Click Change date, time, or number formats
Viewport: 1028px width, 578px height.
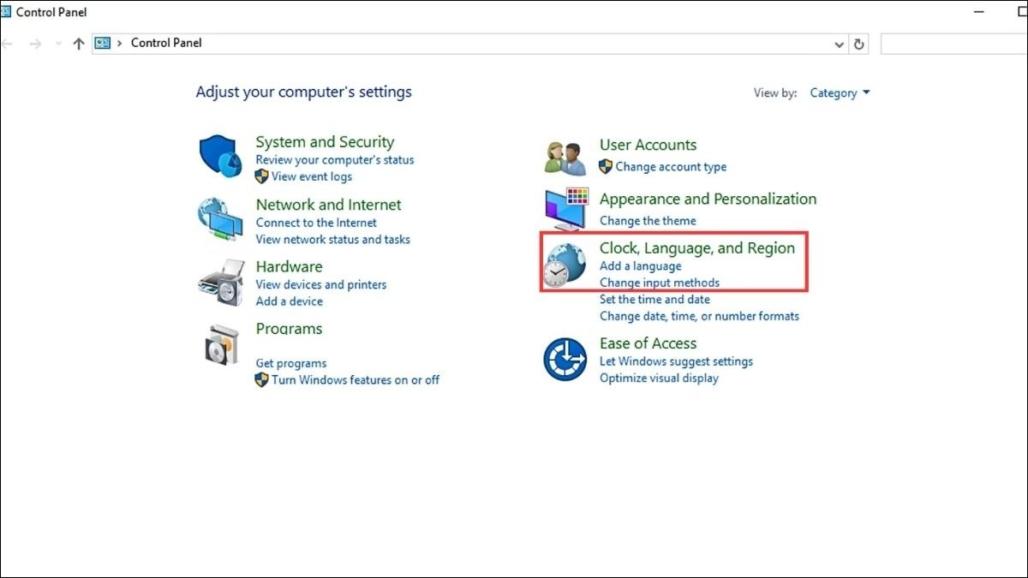pyautogui.click(x=699, y=316)
